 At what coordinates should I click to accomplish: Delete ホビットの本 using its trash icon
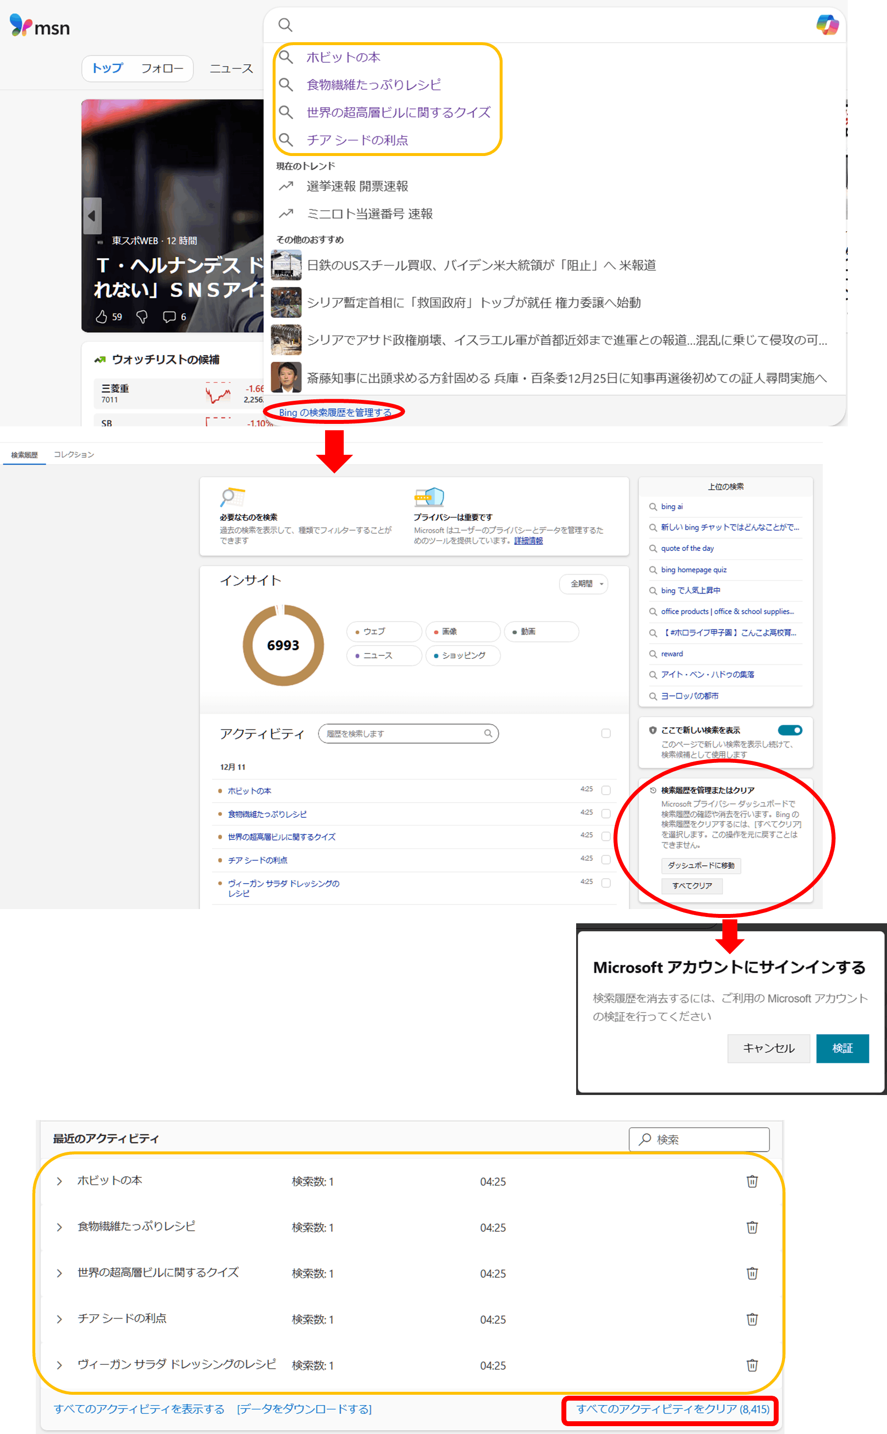753,1182
